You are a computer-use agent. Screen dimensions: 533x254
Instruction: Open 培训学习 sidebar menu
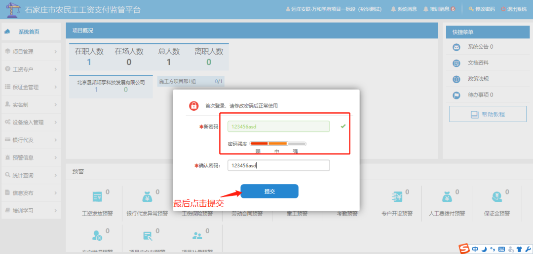coord(31,211)
